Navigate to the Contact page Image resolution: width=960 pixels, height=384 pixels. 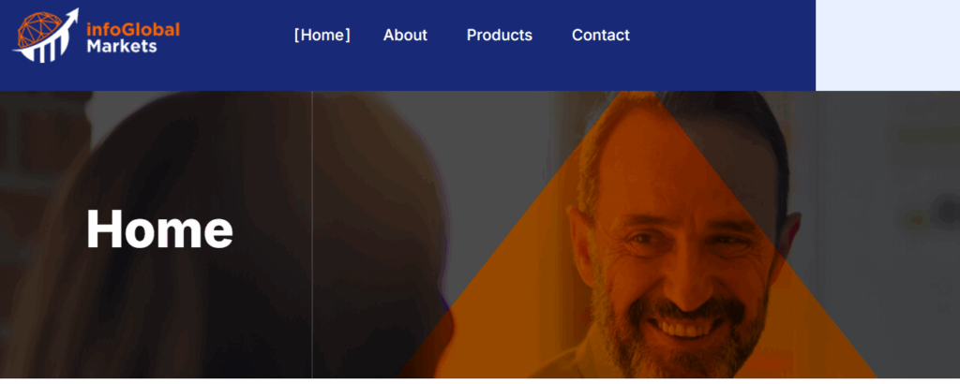[x=601, y=35]
